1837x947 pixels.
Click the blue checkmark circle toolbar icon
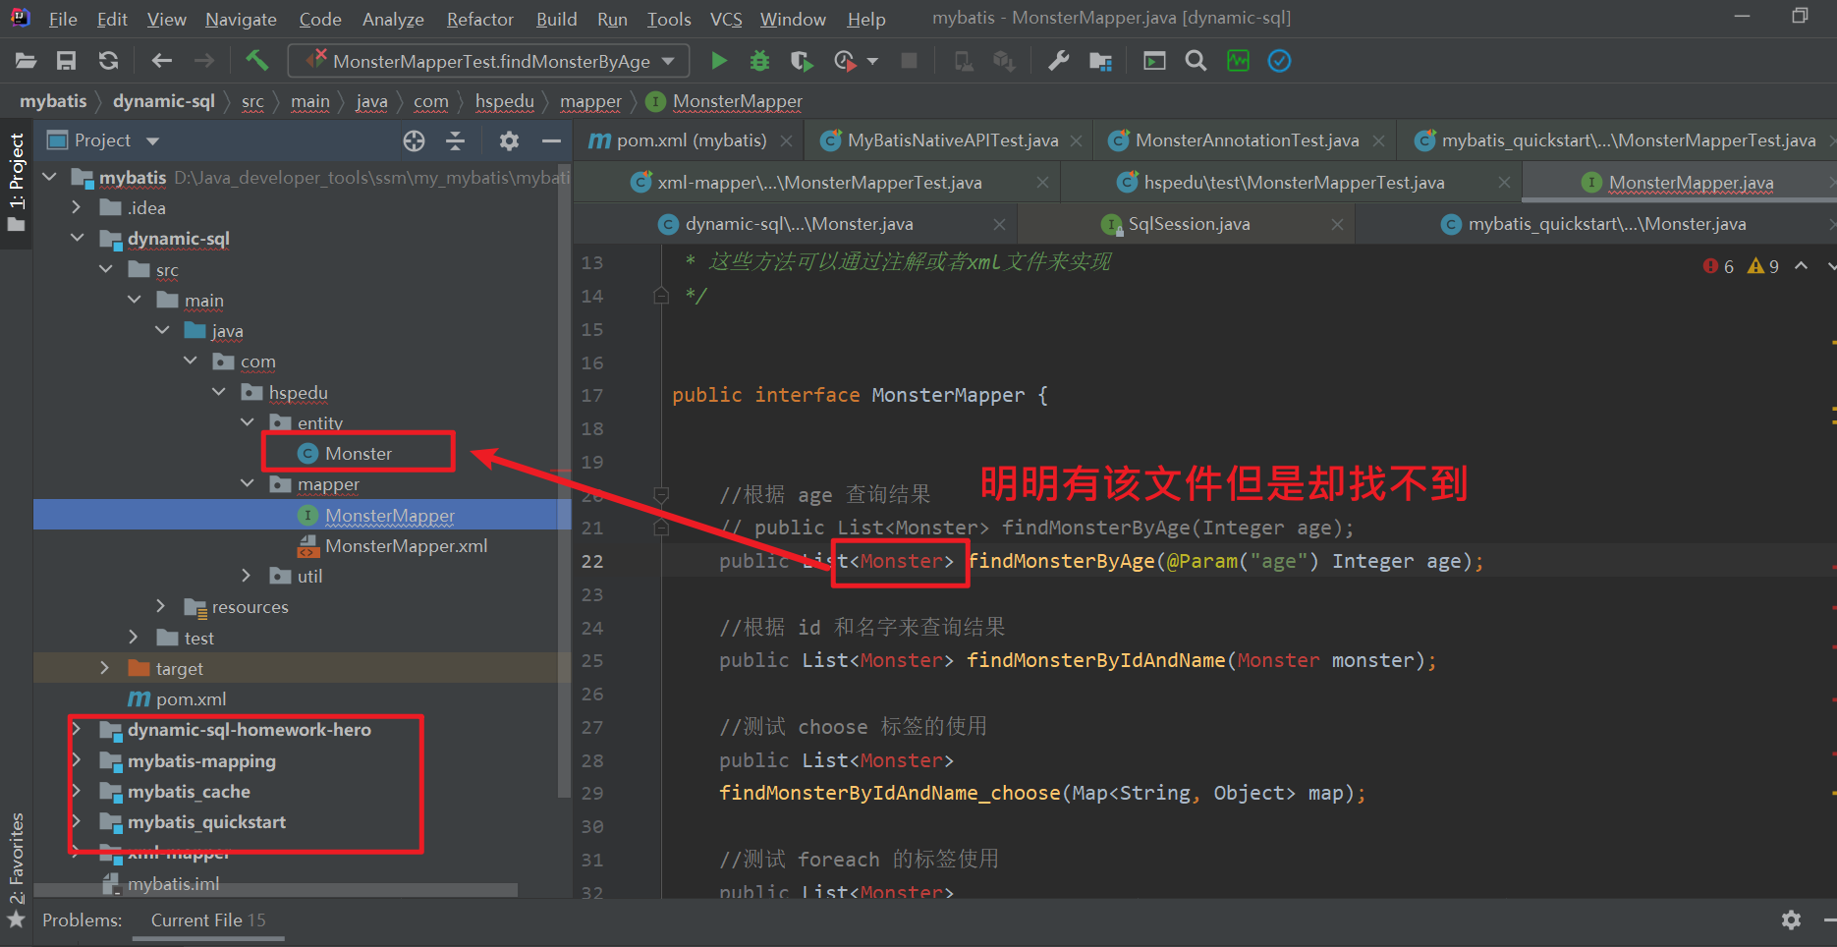1279,61
